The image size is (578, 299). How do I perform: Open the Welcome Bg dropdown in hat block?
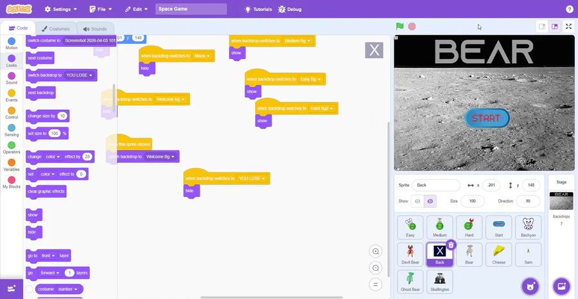pyautogui.click(x=171, y=99)
